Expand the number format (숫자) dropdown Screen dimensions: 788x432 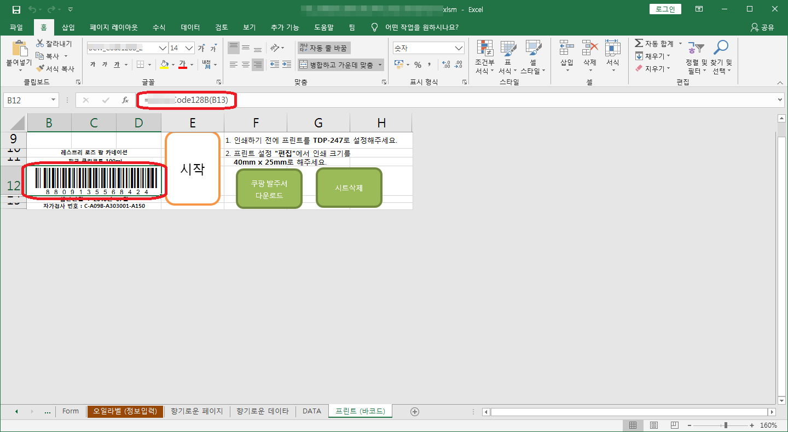pyautogui.click(x=459, y=48)
